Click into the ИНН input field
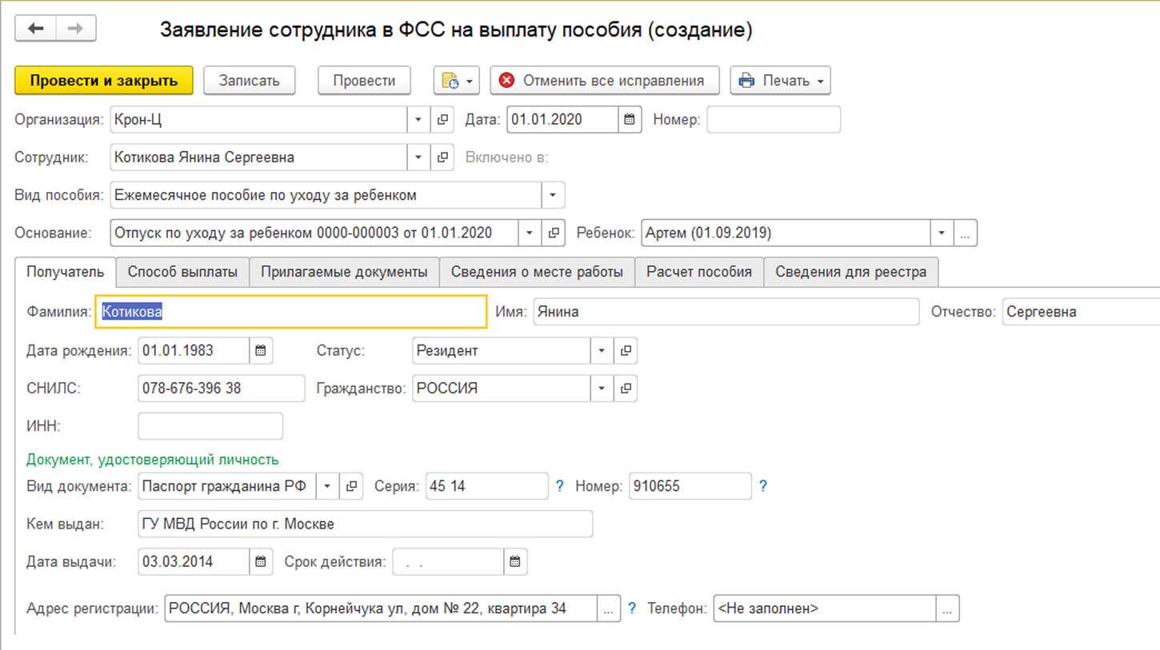Image resolution: width=1160 pixels, height=650 pixels. coord(210,426)
